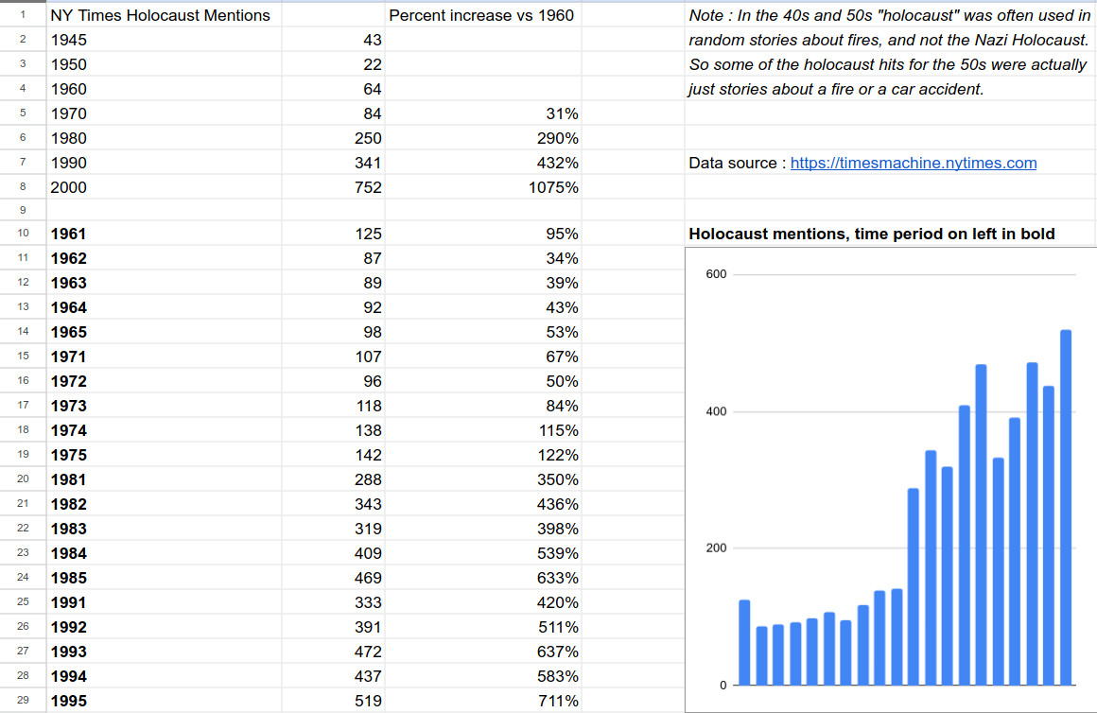Select the 122% cell in the 1975 row
The height and width of the screenshot is (713, 1097).
pos(483,454)
